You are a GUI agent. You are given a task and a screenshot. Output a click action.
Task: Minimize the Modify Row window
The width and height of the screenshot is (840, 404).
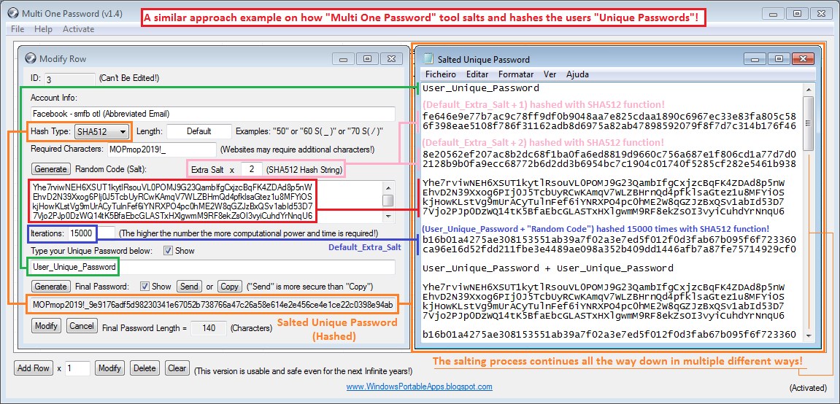pos(343,58)
